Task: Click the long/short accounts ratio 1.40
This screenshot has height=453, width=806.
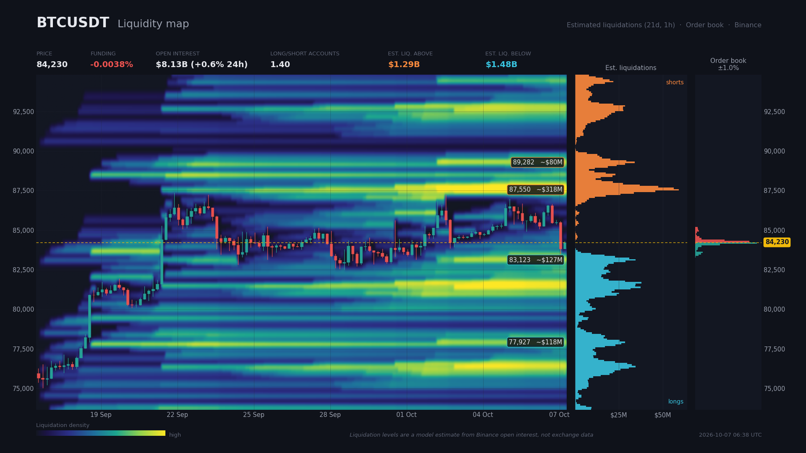Action: click(x=280, y=64)
